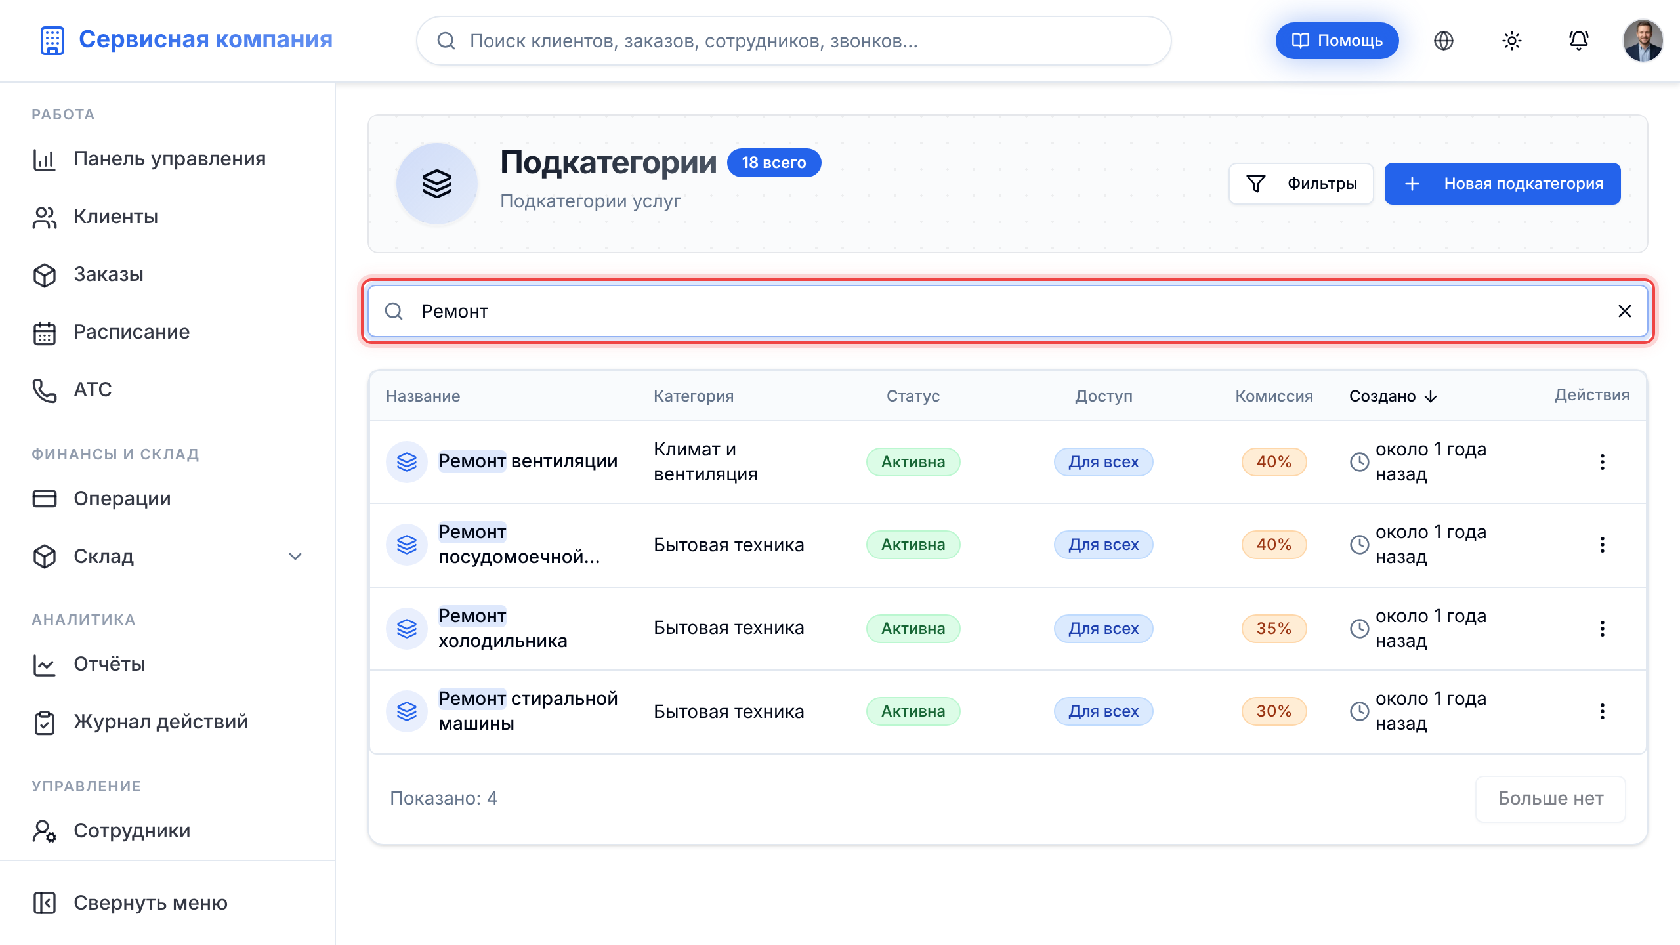Click the Название column header
The width and height of the screenshot is (1680, 945).
click(x=423, y=396)
